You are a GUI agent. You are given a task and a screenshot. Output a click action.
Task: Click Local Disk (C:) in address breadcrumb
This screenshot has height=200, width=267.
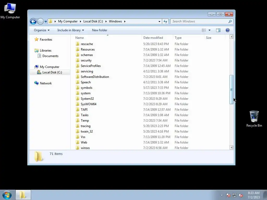coord(93,21)
